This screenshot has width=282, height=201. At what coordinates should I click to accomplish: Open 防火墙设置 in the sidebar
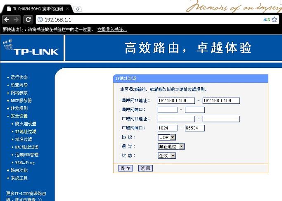tap(26, 124)
